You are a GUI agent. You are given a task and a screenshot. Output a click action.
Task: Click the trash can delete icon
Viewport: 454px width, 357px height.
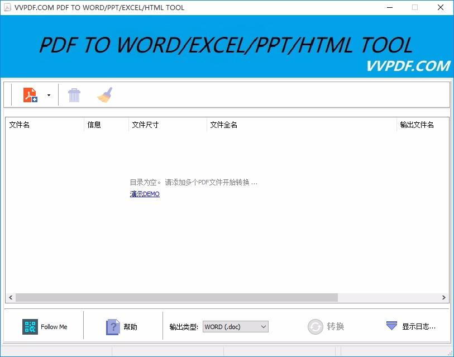point(74,95)
